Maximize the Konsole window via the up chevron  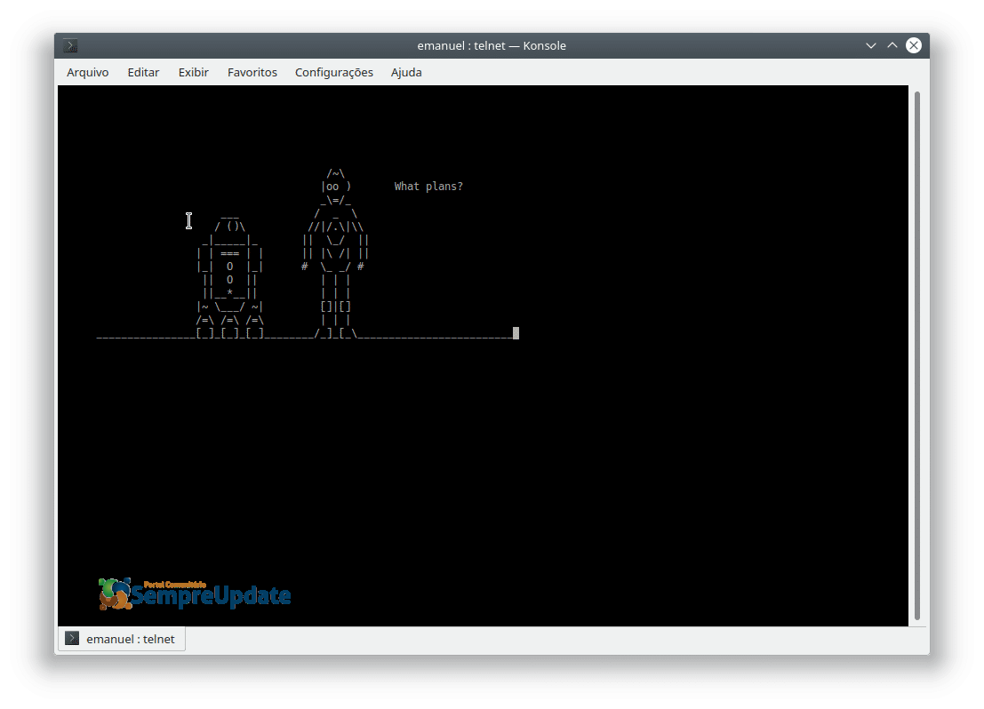point(892,46)
